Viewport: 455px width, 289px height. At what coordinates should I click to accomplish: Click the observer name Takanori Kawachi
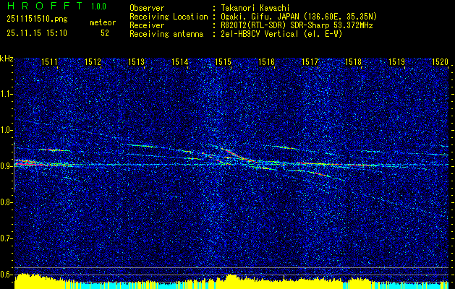pyautogui.click(x=255, y=8)
